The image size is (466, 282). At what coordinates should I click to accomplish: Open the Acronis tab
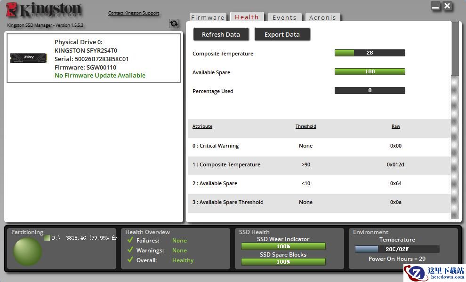[322, 17]
